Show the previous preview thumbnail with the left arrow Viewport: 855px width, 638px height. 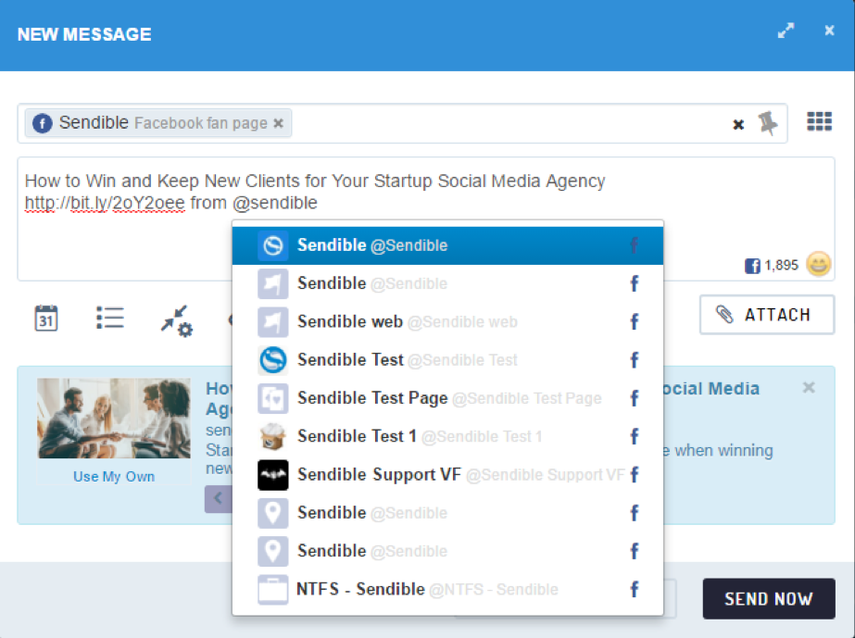[x=218, y=498]
